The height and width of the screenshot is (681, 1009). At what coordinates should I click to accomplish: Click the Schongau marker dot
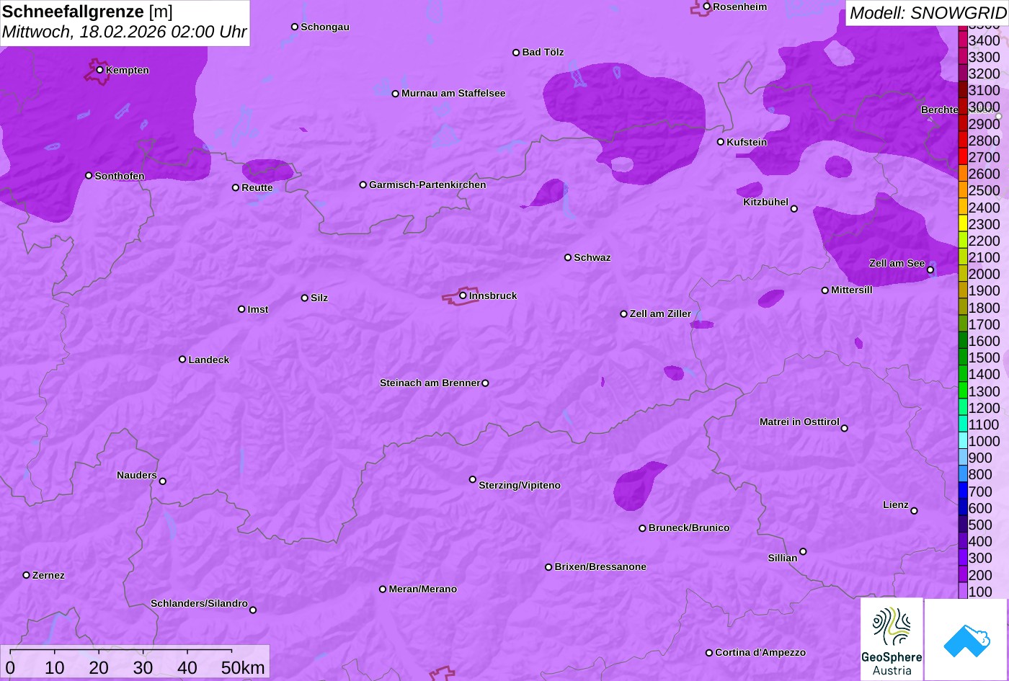(x=295, y=27)
